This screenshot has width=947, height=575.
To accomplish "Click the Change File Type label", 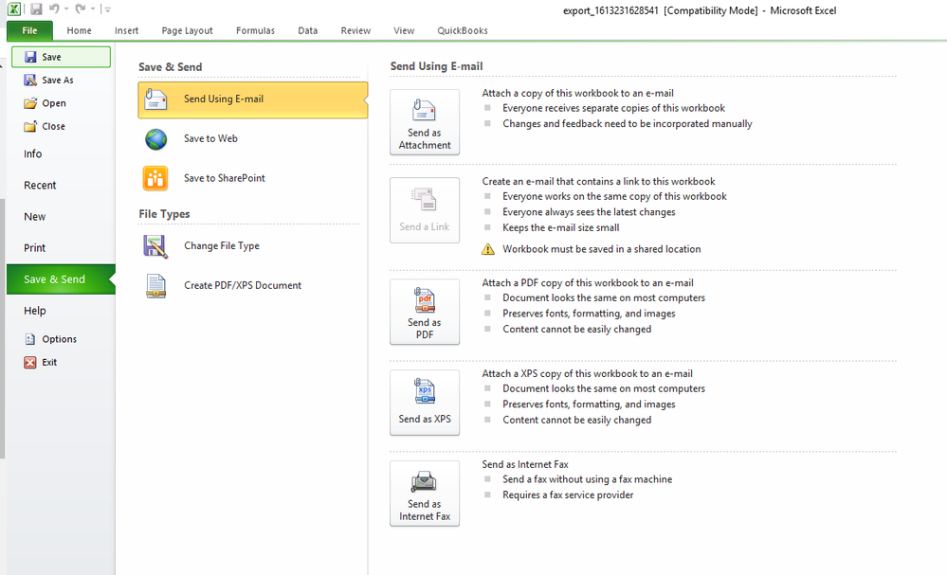I will pyautogui.click(x=222, y=246).
